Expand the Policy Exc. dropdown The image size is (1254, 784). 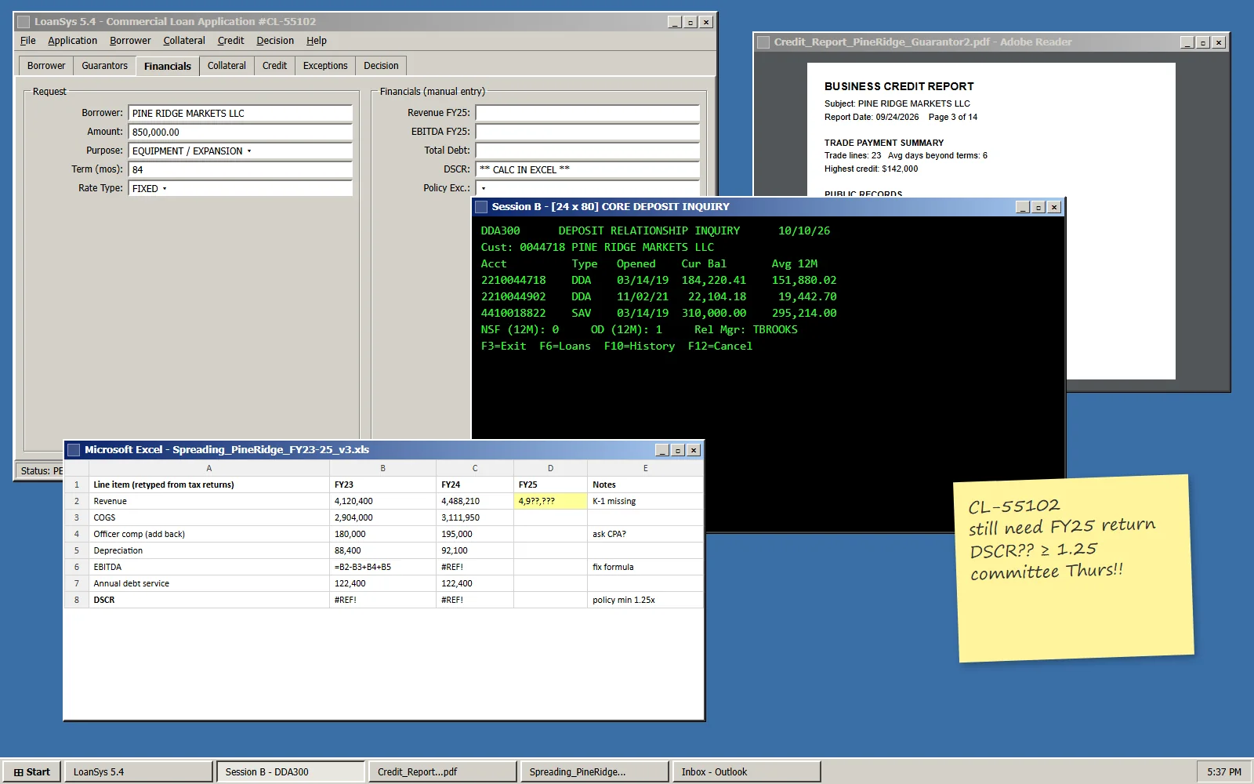coord(588,189)
